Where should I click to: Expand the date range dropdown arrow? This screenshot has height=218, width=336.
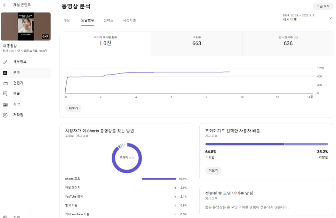[330, 18]
